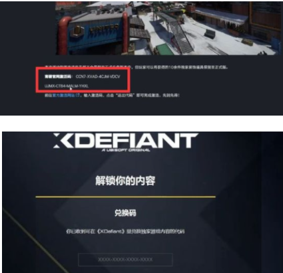Click the XXXX-XXXX-XXXX-XXXX redeem code field

pyautogui.click(x=125, y=260)
